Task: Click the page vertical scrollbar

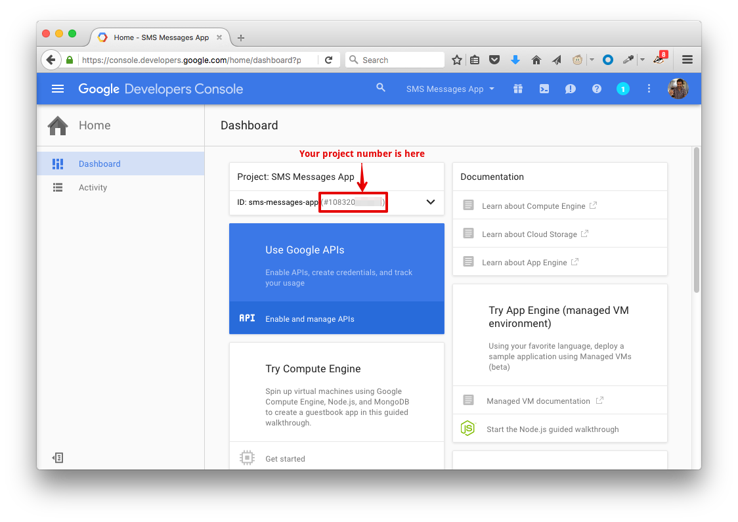Action: pos(697,219)
